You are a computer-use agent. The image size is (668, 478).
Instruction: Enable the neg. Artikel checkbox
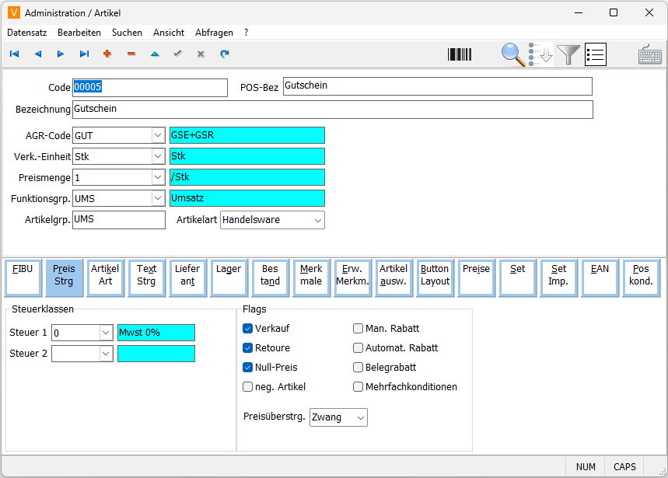[x=248, y=387]
